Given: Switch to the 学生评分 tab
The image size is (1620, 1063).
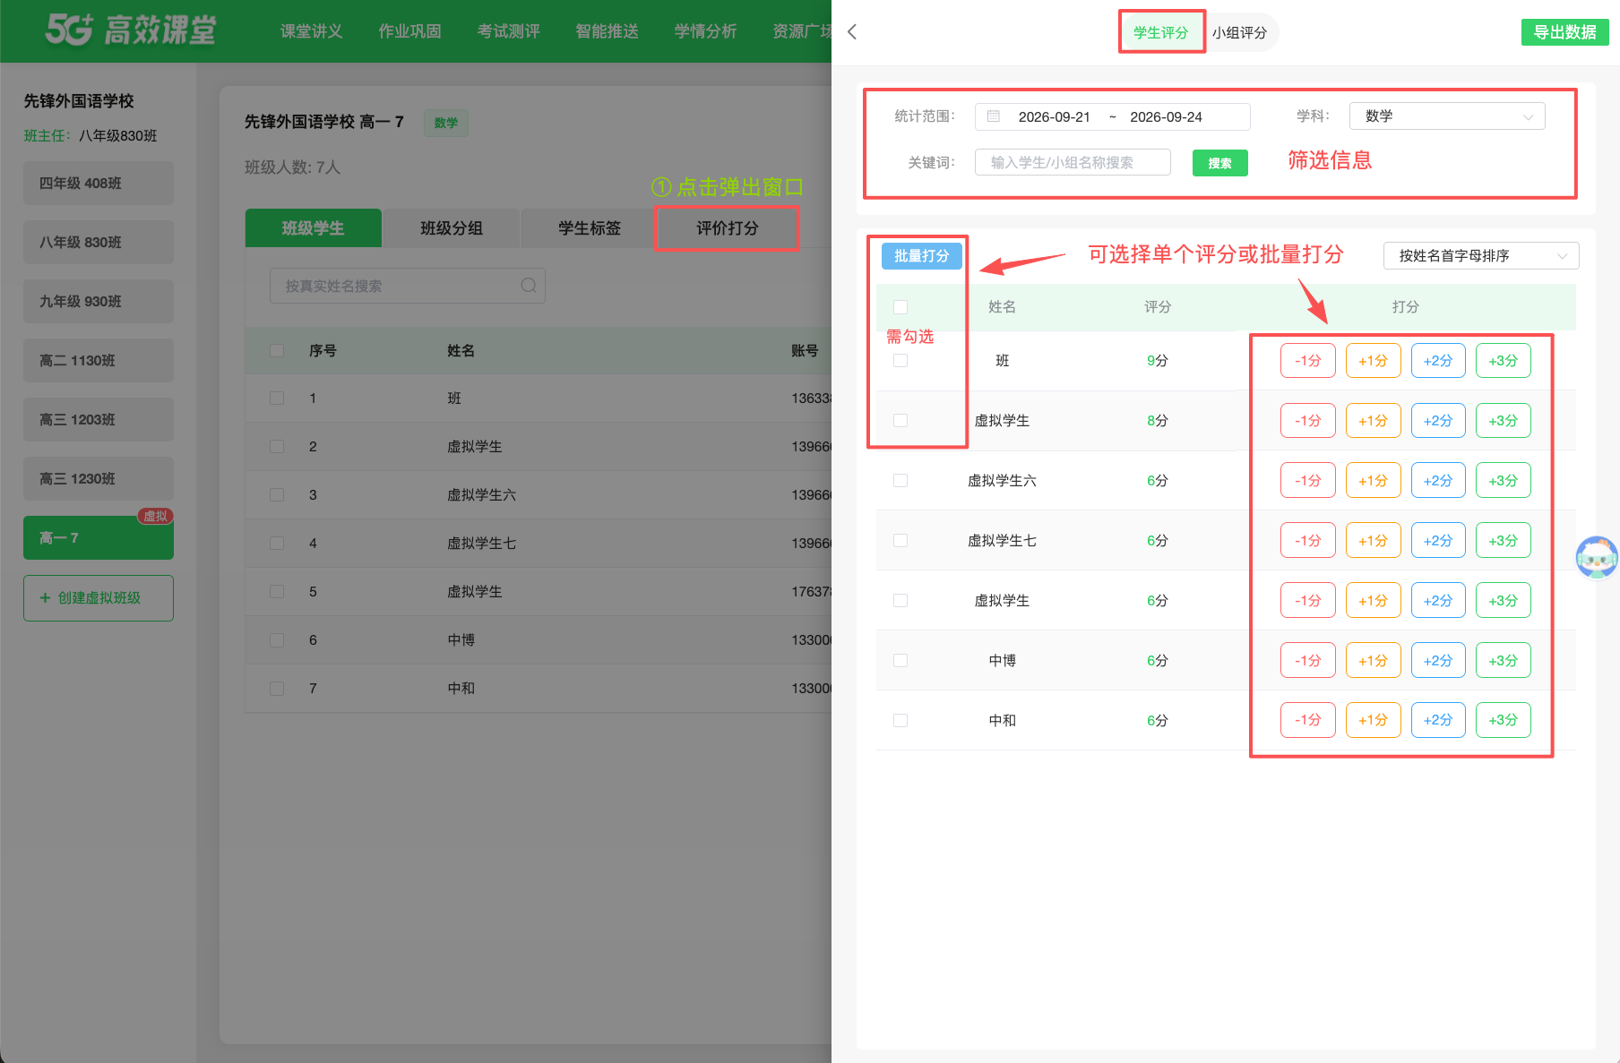Looking at the screenshot, I should (1160, 32).
